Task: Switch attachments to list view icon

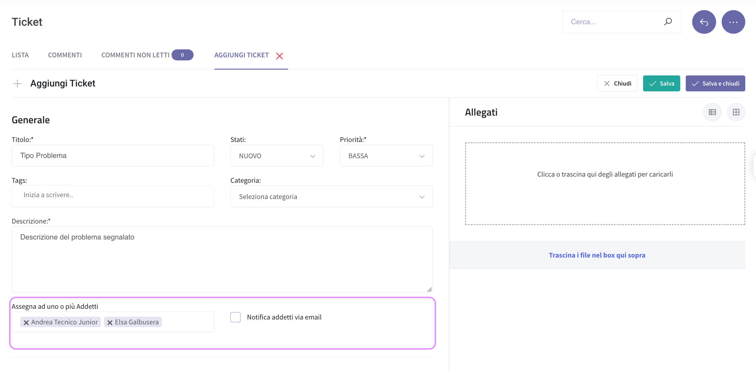Action: [x=712, y=112]
